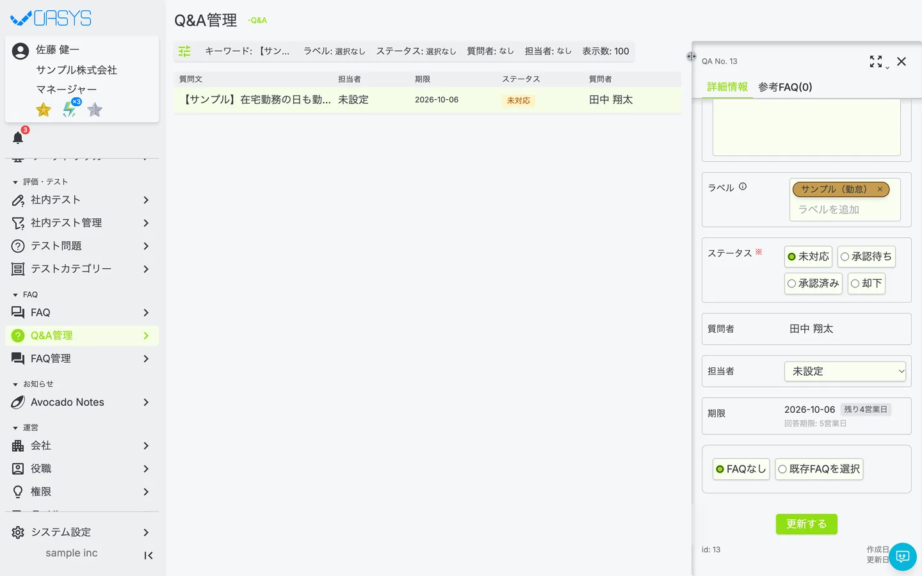Collapse the お知らせ section
Image resolution: width=922 pixels, height=576 pixels.
click(33, 384)
